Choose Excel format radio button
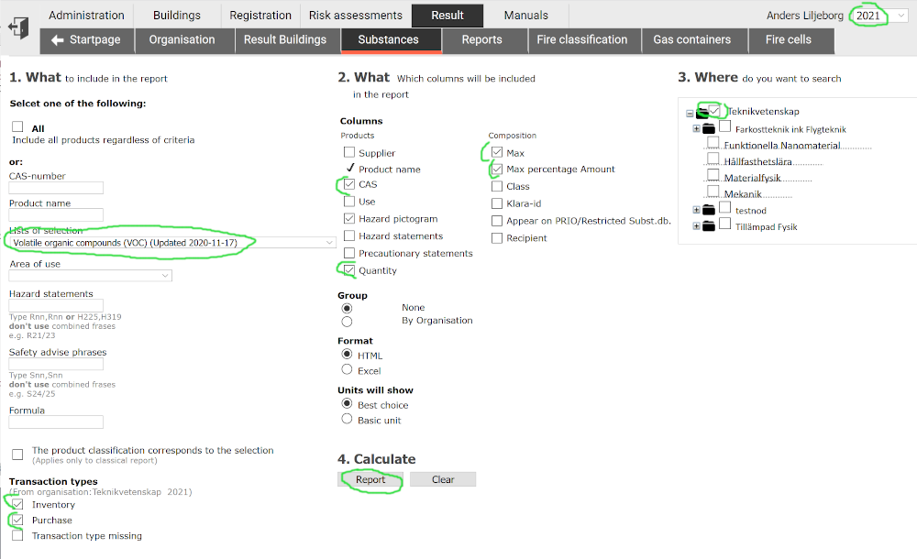 [x=347, y=369]
